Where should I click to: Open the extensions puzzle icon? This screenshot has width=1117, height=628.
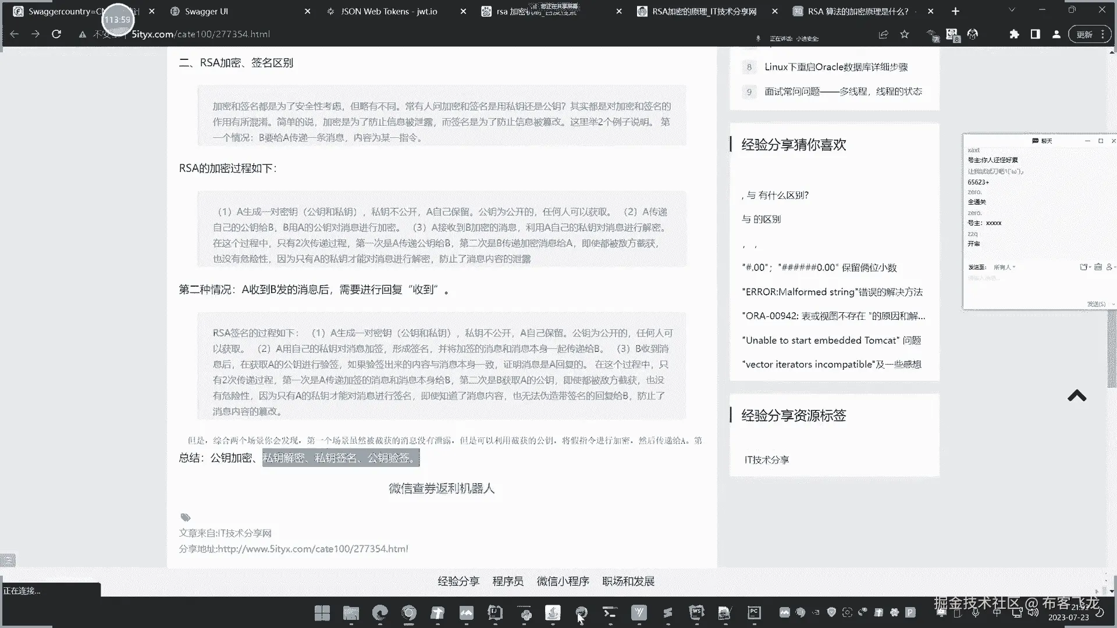coord(1014,34)
